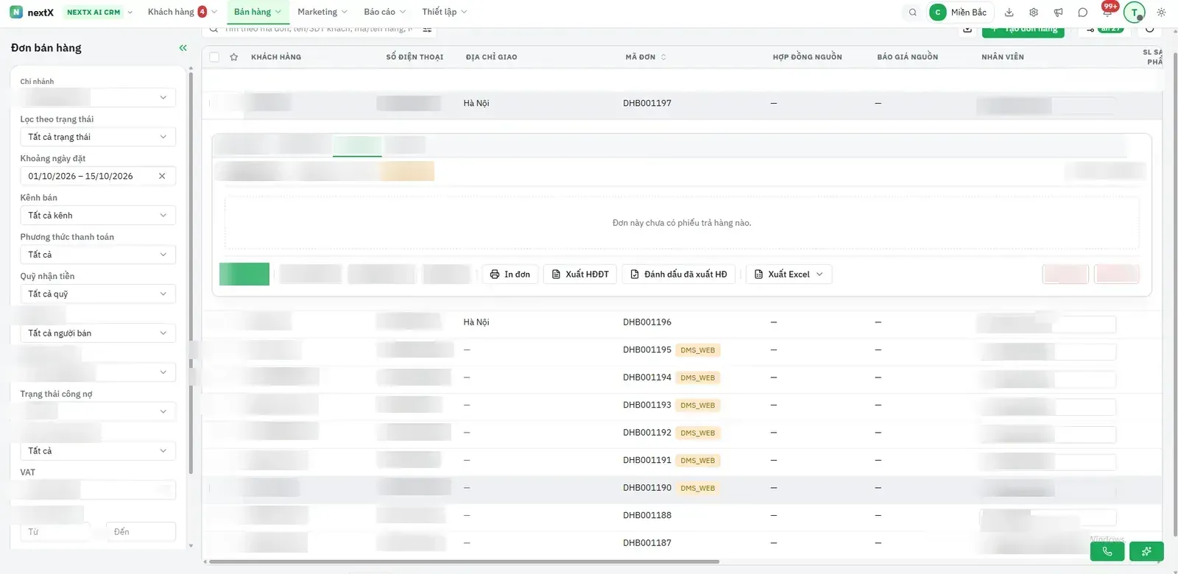Open Xuất Excel dropdown button

tap(789, 274)
